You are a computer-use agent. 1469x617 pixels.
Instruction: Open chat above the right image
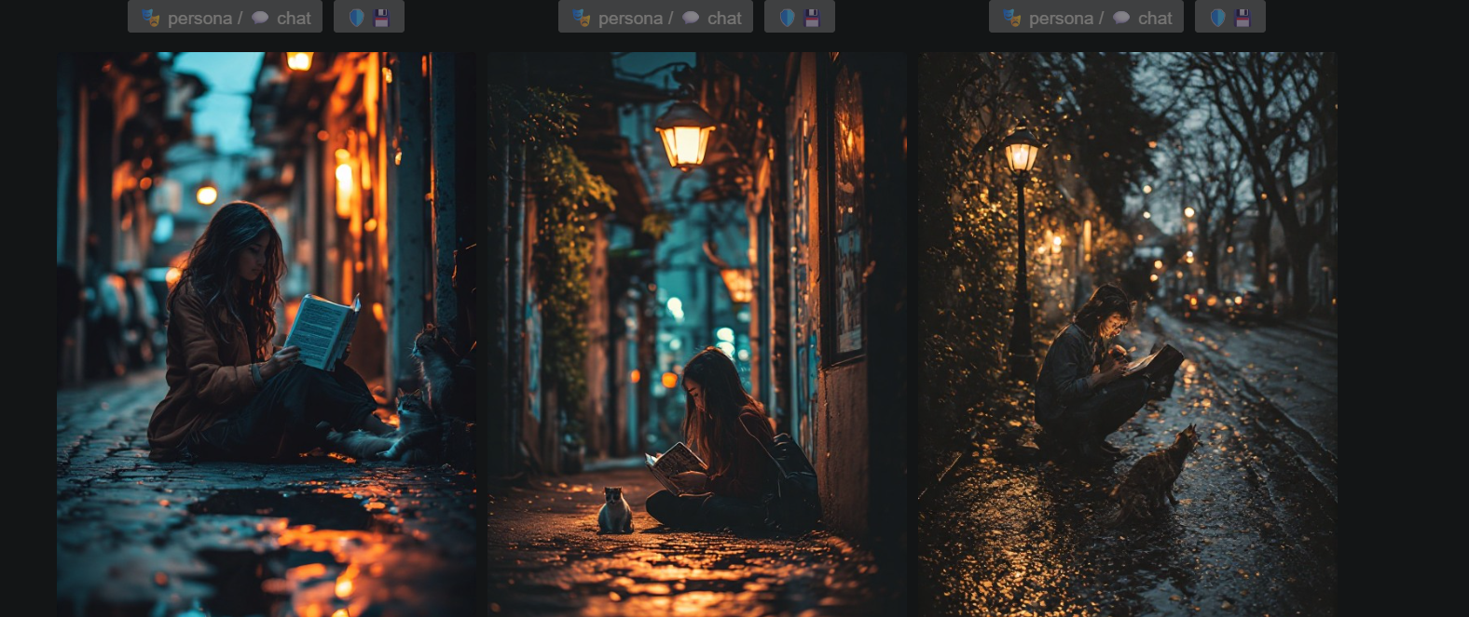click(1143, 18)
